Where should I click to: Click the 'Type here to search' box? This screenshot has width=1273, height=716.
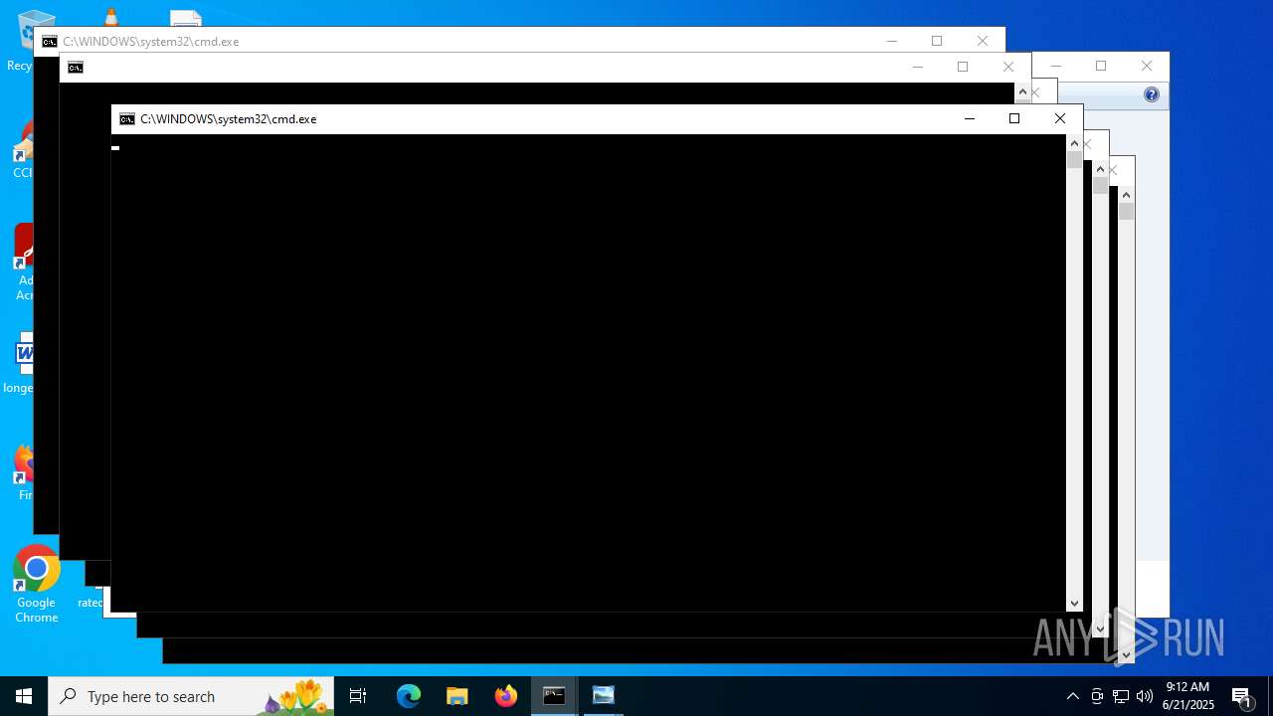pos(191,696)
